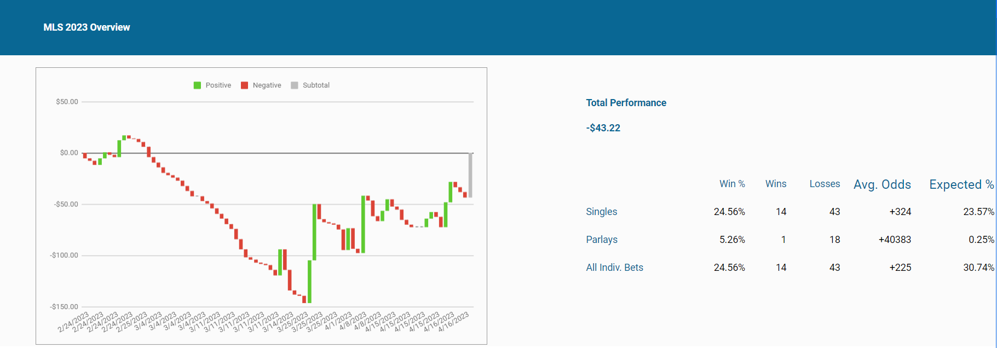Click the $0.00 y-axis label
This screenshot has height=348, width=997.
click(x=69, y=153)
